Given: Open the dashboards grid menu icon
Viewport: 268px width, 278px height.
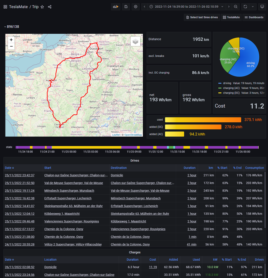Looking at the screenshot, I should click(5, 7).
